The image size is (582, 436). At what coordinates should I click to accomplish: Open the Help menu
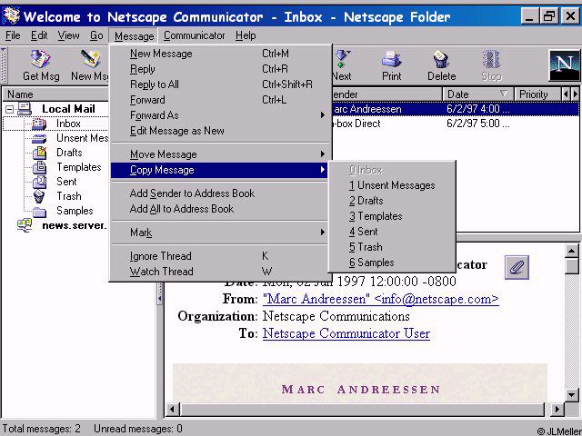[x=246, y=35]
